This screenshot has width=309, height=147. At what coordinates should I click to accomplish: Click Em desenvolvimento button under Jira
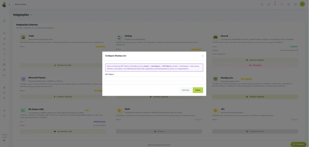255,131
